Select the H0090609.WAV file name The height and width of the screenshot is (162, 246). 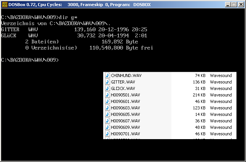pos(125,127)
